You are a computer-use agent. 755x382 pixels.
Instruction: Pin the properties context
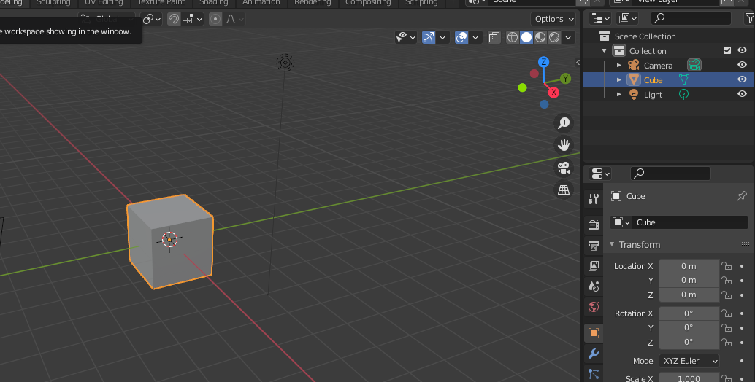point(742,196)
